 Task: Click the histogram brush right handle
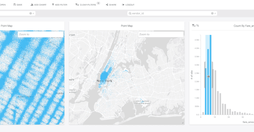(212, 75)
